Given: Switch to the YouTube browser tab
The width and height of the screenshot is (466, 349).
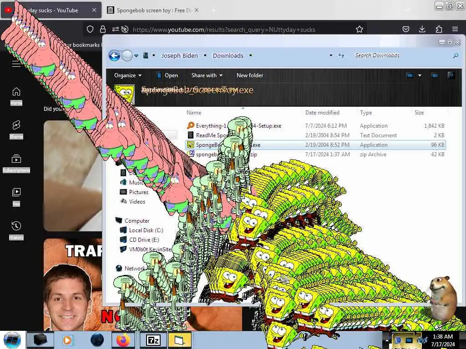Looking at the screenshot, I should click(51, 10).
